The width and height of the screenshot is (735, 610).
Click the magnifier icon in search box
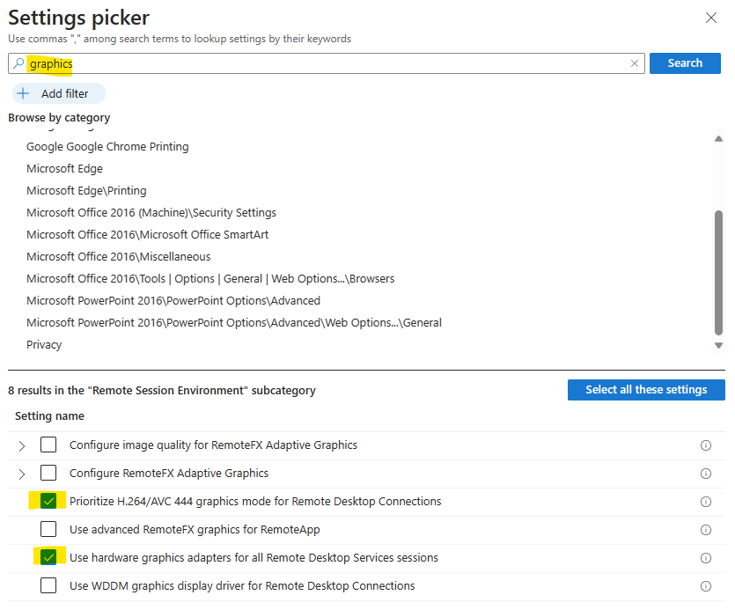18,63
